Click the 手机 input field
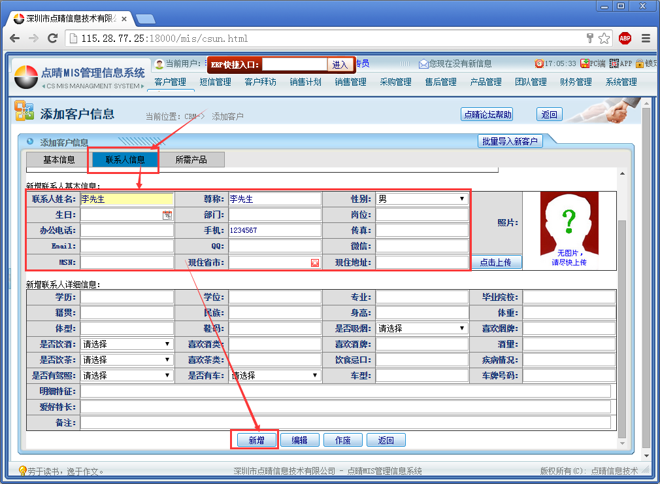The width and height of the screenshot is (660, 484). coord(274,230)
